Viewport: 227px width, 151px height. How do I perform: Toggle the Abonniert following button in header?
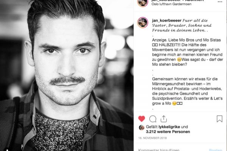pos(194,1)
